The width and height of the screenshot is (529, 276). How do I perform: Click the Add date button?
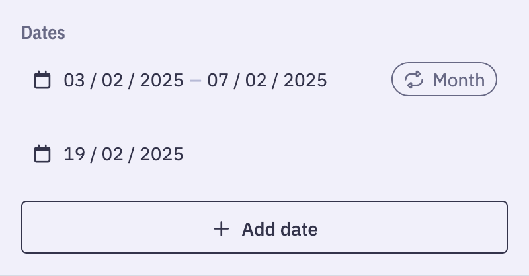[264, 227]
